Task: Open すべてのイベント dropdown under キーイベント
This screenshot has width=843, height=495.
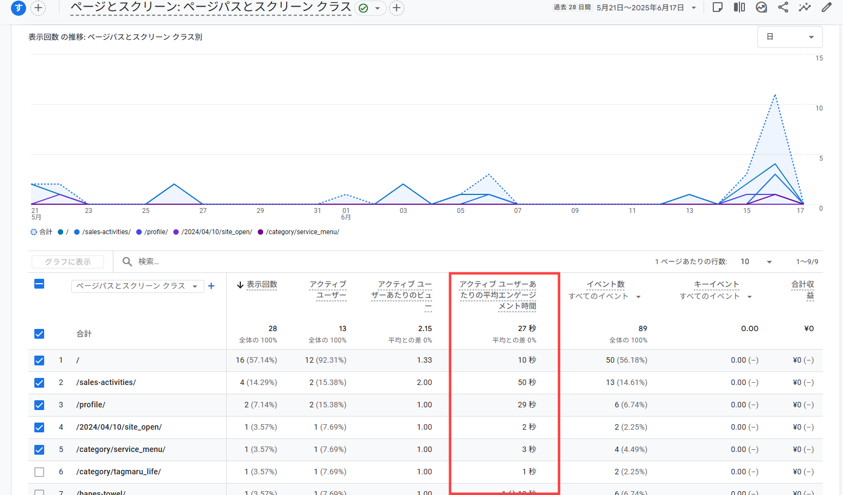Action: tap(715, 296)
